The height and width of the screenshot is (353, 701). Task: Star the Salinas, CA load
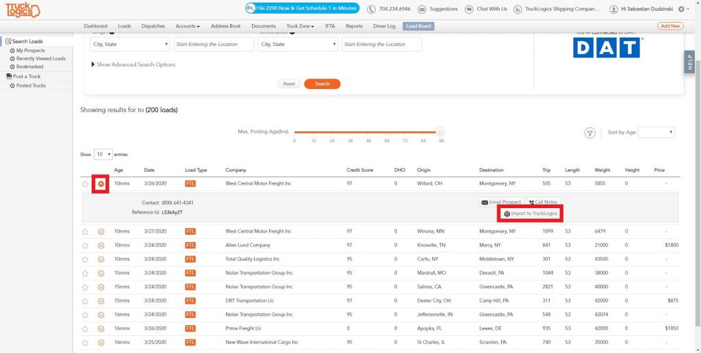coord(85,287)
